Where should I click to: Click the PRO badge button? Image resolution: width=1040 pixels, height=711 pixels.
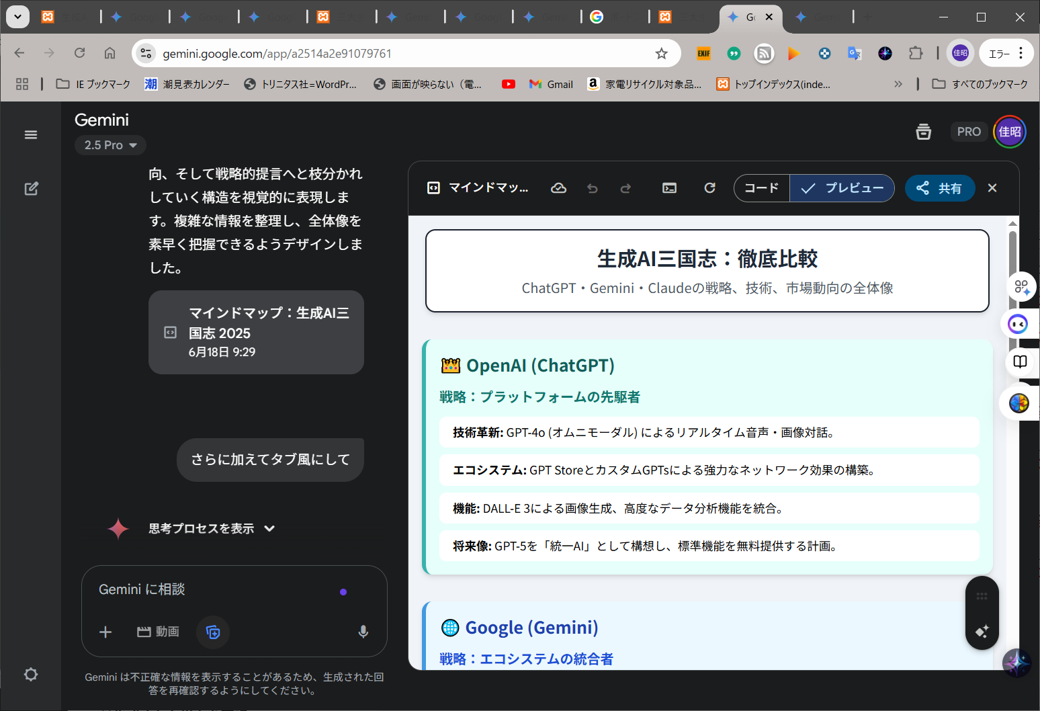(969, 132)
